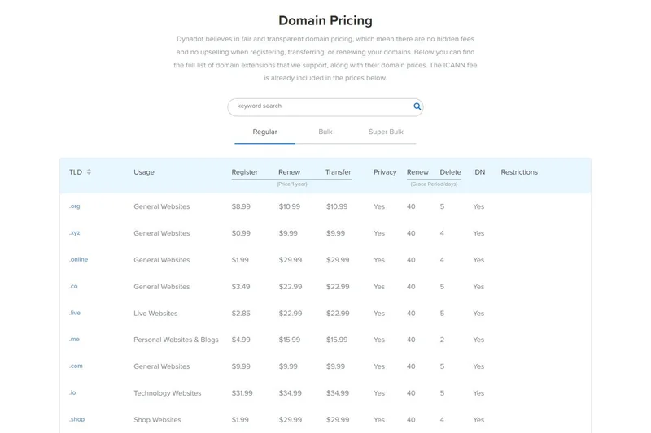The width and height of the screenshot is (651, 433).
Task: Click the .io domain link
Action: pos(72,393)
